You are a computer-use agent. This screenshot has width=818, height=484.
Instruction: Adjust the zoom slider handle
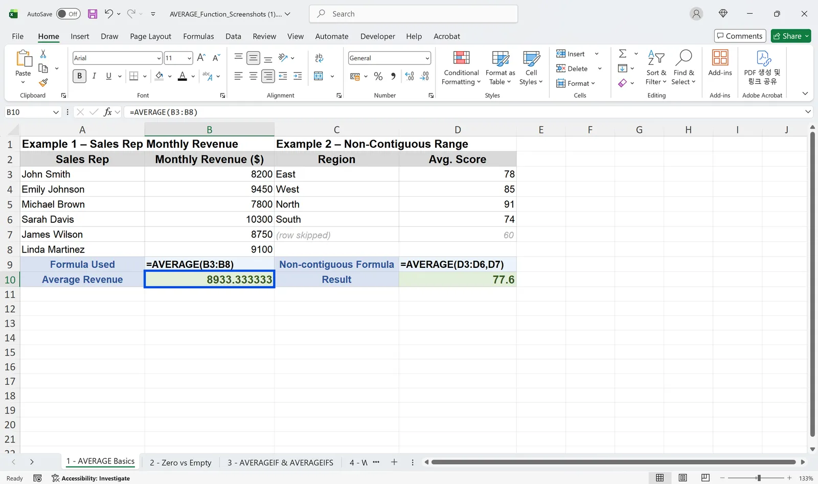coord(759,478)
